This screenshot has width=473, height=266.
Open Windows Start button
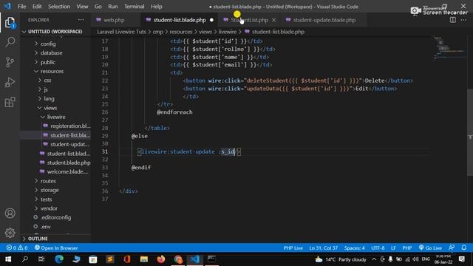tap(8, 259)
